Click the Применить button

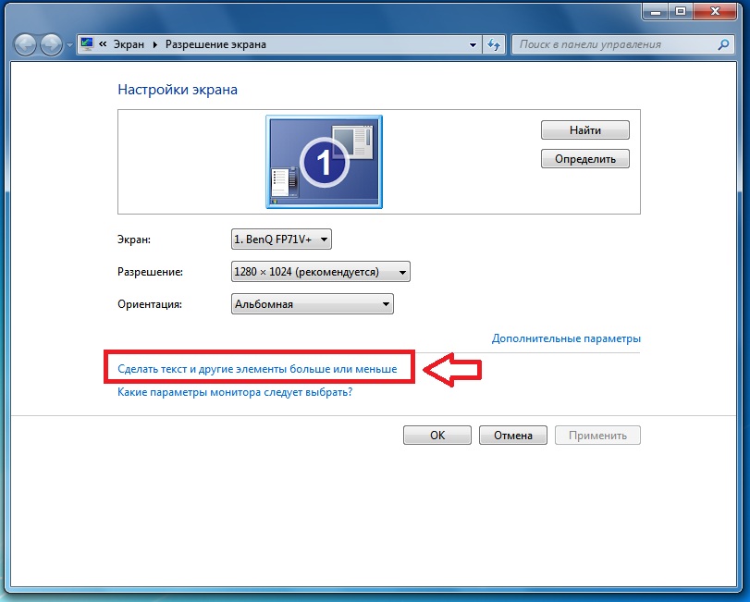click(597, 436)
